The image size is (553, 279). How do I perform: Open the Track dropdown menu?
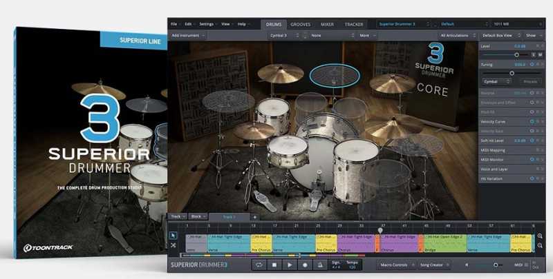coord(178,217)
